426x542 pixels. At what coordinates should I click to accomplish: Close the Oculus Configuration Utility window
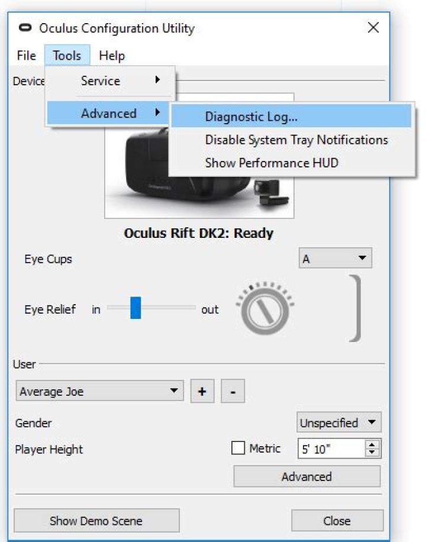[373, 28]
